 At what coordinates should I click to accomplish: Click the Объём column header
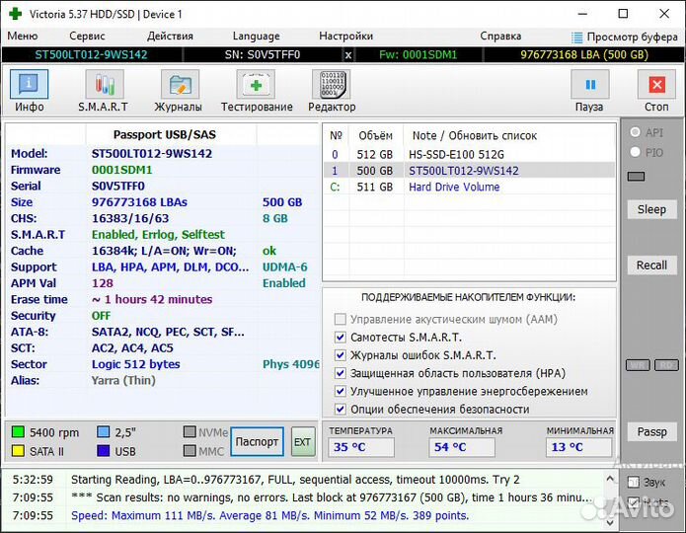[375, 135]
